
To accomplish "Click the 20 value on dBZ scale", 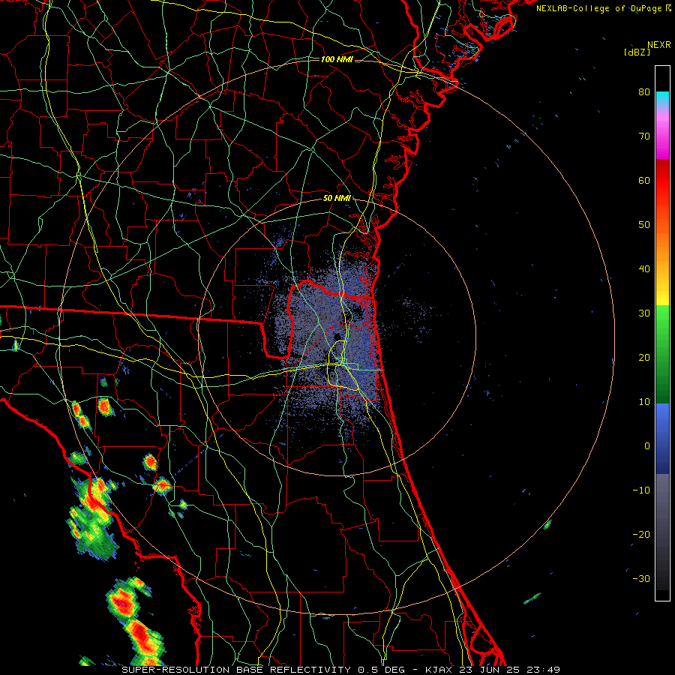I will click(x=644, y=358).
